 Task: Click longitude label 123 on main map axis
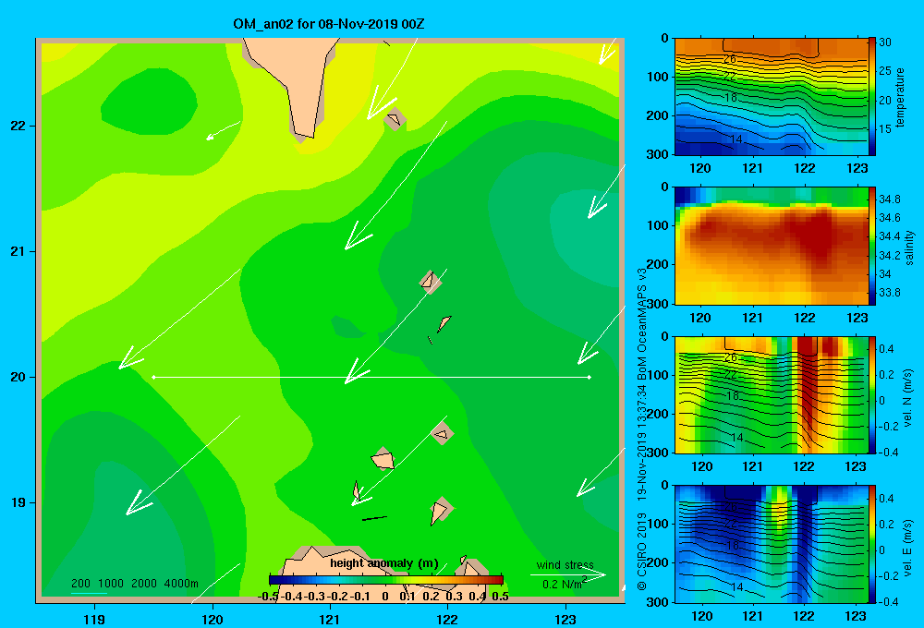[565, 619]
